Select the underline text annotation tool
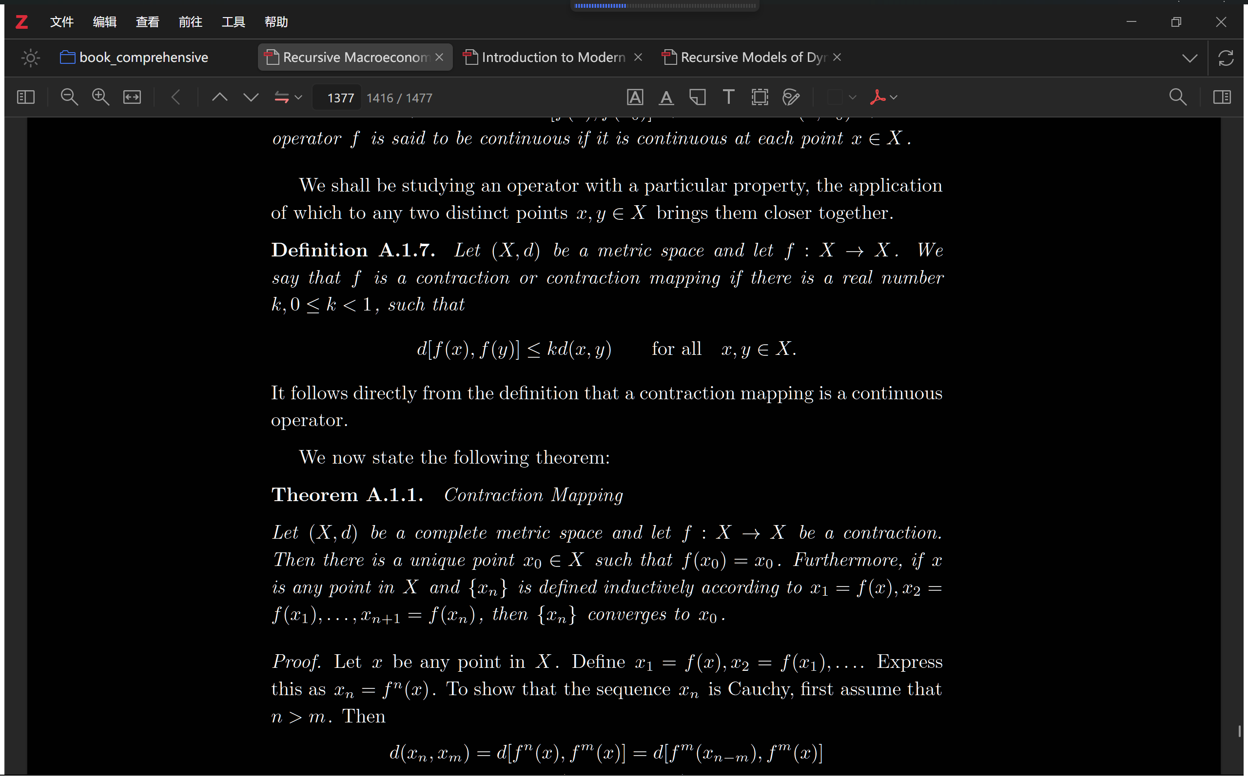This screenshot has width=1248, height=780. [666, 97]
